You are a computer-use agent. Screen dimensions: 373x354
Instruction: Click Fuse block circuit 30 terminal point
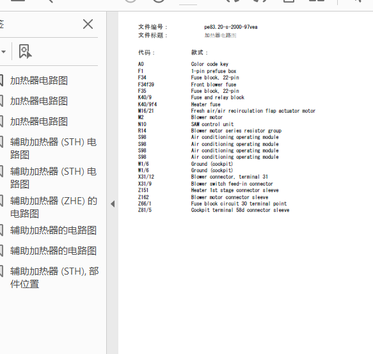[x=239, y=204]
